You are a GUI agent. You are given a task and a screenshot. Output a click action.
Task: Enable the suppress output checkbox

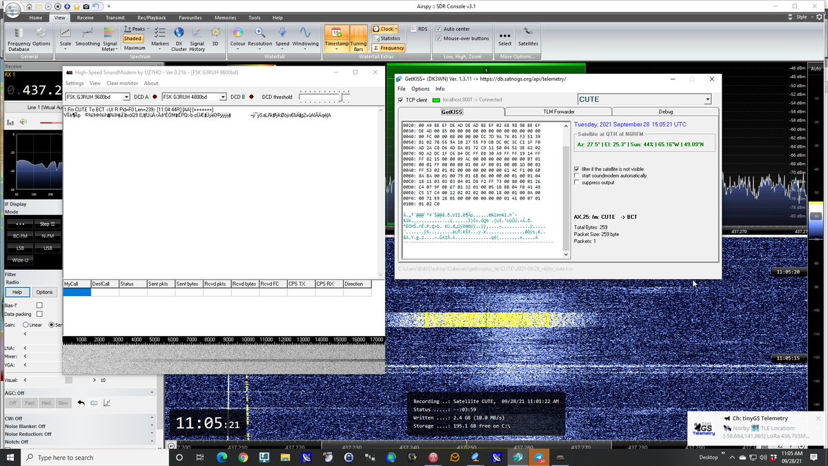pos(577,182)
